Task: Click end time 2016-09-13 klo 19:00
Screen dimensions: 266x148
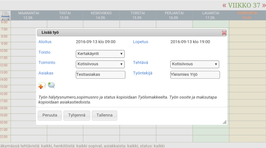Action: pos(190,42)
